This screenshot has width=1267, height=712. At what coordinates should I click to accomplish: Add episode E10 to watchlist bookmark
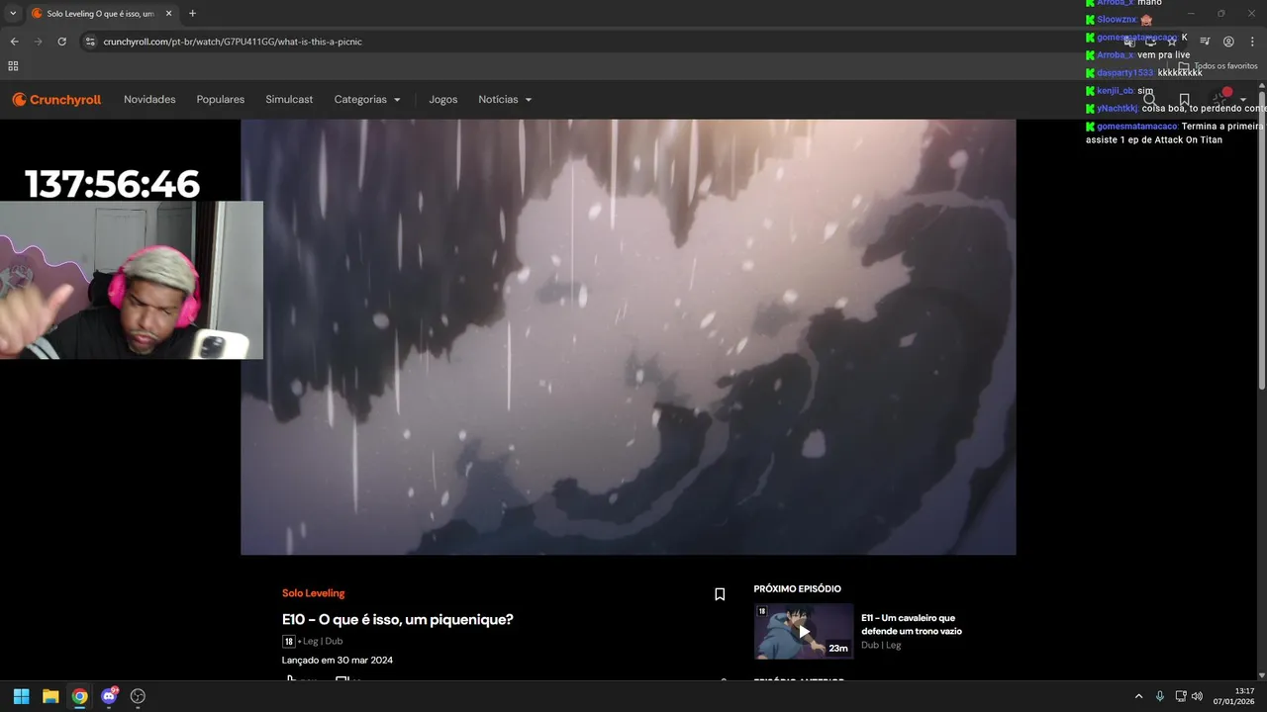click(720, 594)
